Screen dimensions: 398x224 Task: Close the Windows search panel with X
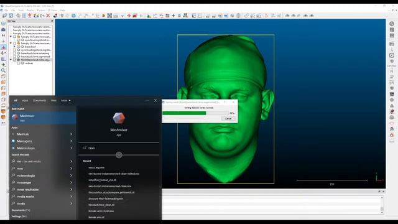tap(155, 101)
